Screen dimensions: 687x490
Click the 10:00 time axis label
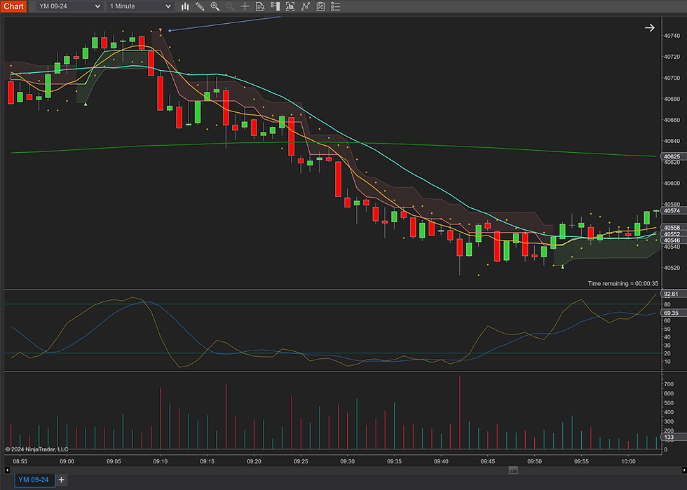628,461
